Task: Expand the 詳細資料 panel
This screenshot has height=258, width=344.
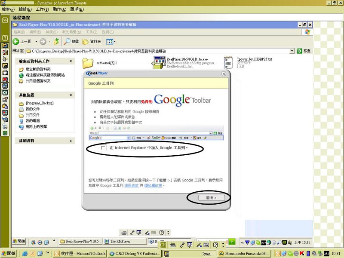Action: click(71, 141)
